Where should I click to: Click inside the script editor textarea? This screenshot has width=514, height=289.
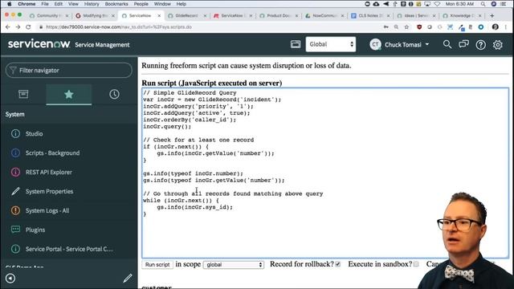(325, 173)
